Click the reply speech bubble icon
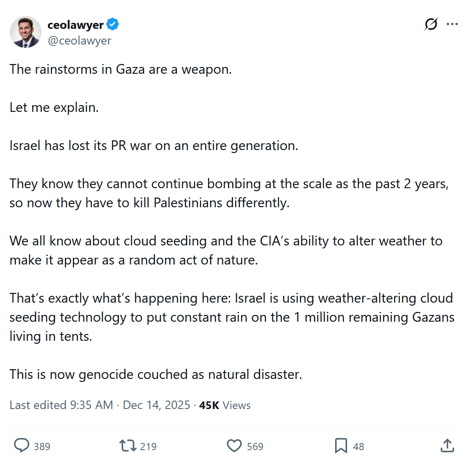This screenshot has width=469, height=462. pyautogui.click(x=22, y=446)
